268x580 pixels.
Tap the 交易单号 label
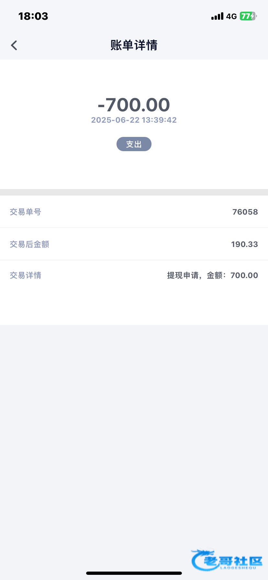point(26,212)
